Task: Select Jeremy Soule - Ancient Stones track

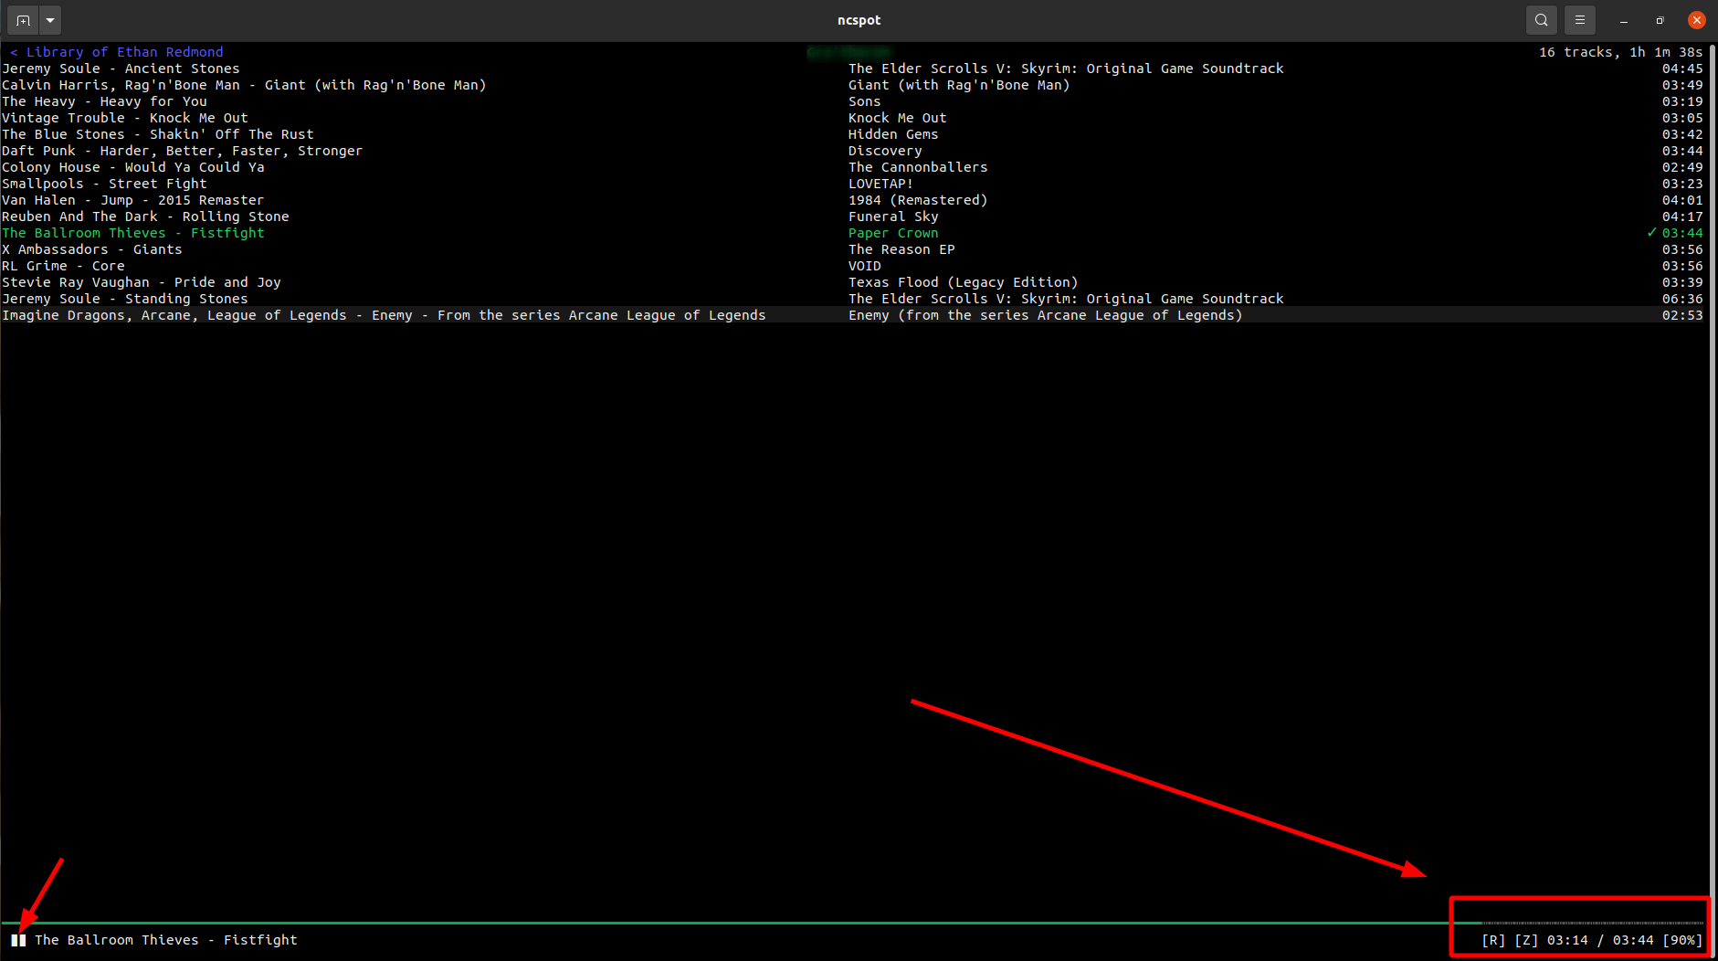Action: click(x=852, y=69)
